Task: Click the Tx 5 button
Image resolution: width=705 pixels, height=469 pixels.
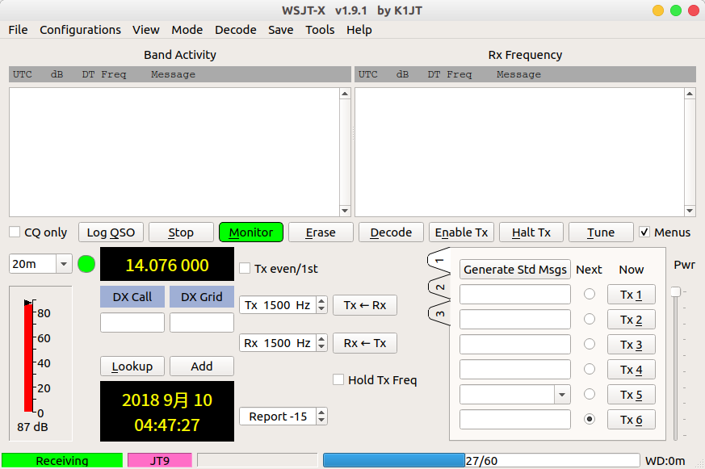Action: (x=632, y=395)
